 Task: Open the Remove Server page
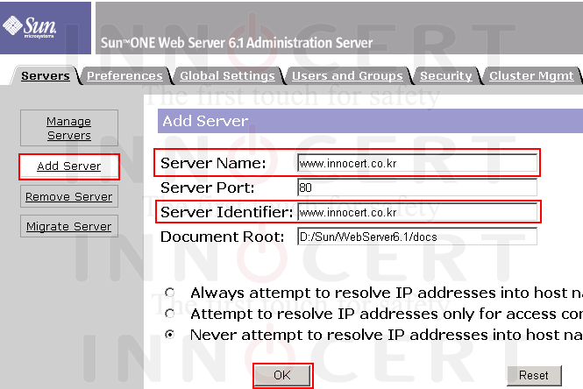click(69, 196)
